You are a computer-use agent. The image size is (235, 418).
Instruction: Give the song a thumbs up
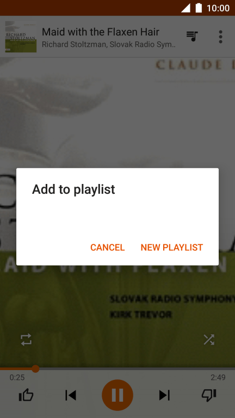[x=26, y=395]
